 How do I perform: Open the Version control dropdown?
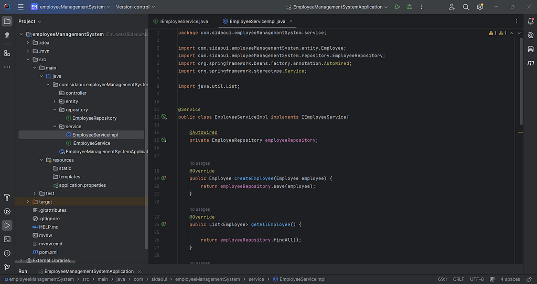click(135, 7)
